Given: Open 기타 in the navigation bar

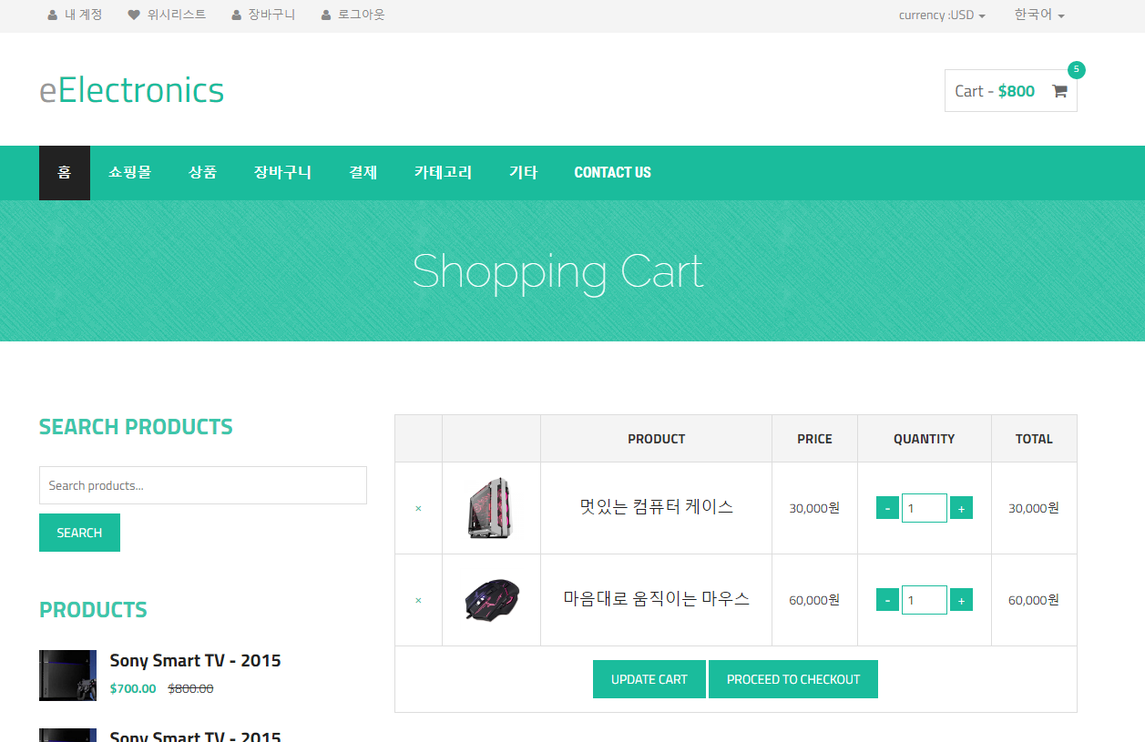Looking at the screenshot, I should (x=523, y=173).
